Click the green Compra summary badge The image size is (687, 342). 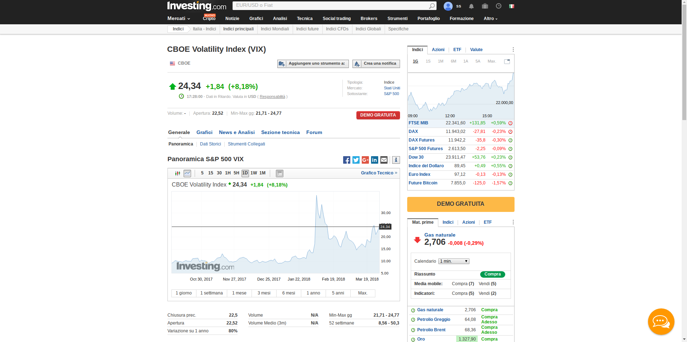pyautogui.click(x=493, y=274)
